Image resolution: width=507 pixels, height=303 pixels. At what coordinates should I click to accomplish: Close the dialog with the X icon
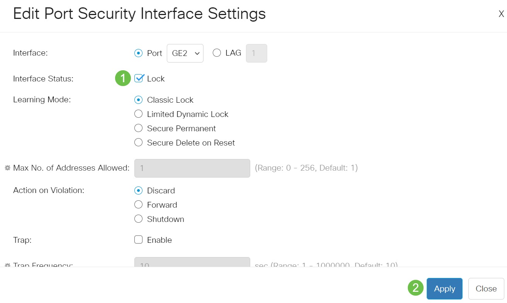tap(501, 14)
